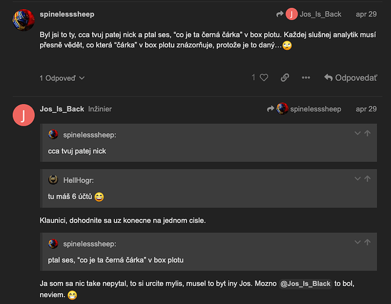Image resolution: width=391 pixels, height=304 pixels.
Task: Jump to HellHogr's original post arrow
Action: click(367, 179)
